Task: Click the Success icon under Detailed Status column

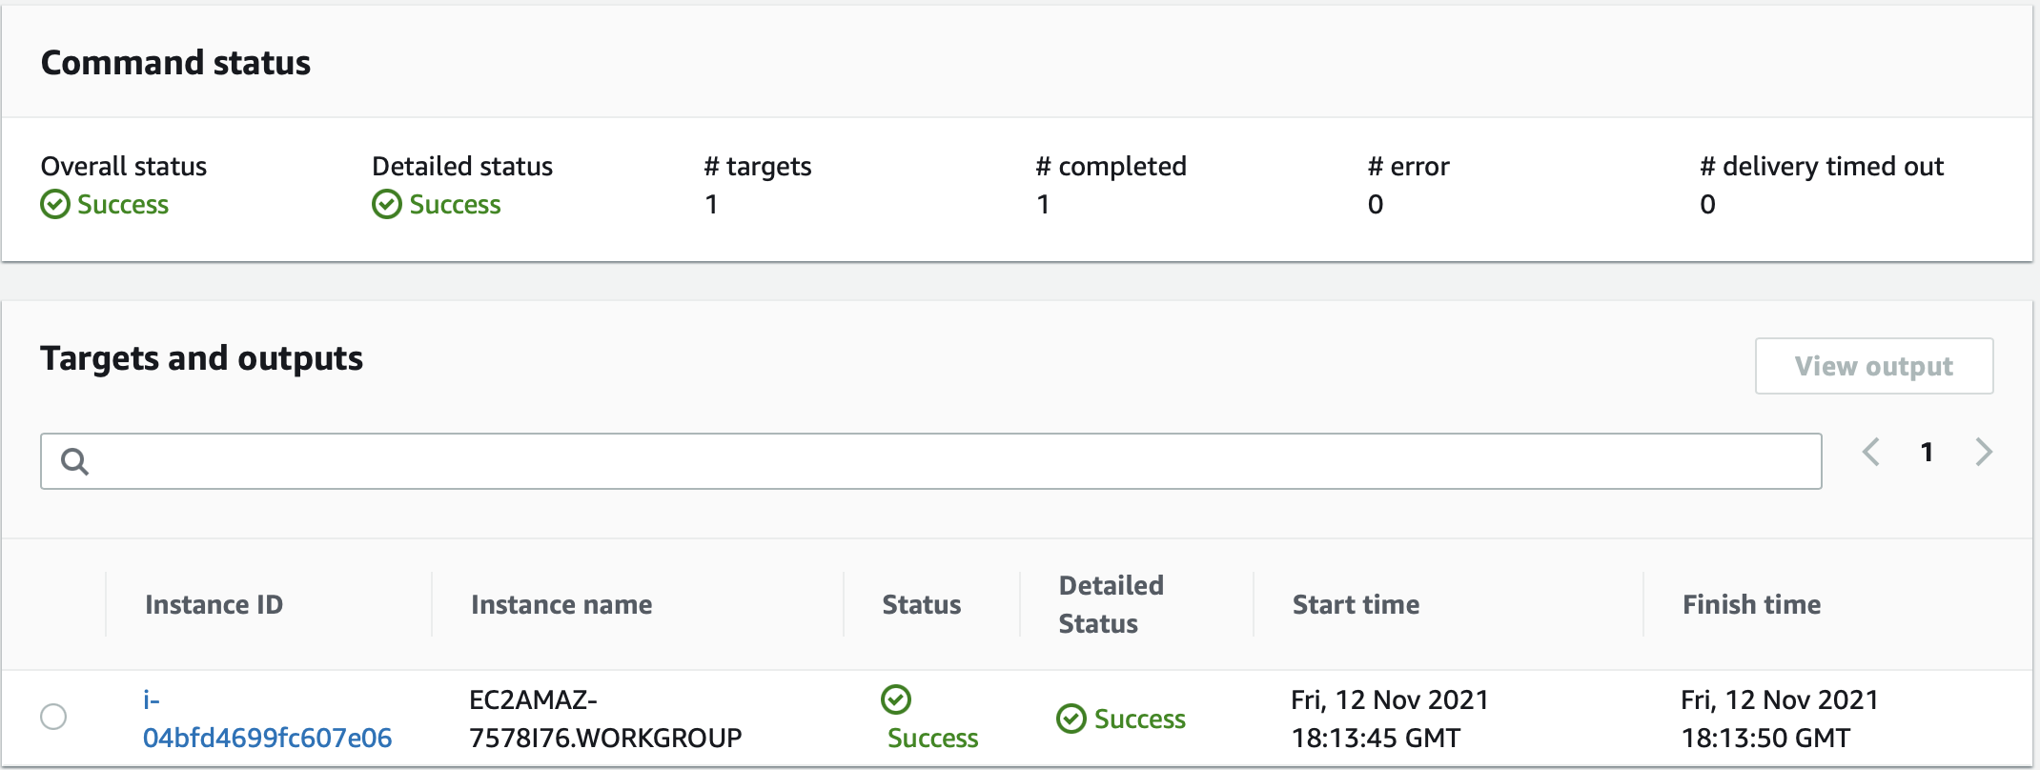Action: [1072, 719]
